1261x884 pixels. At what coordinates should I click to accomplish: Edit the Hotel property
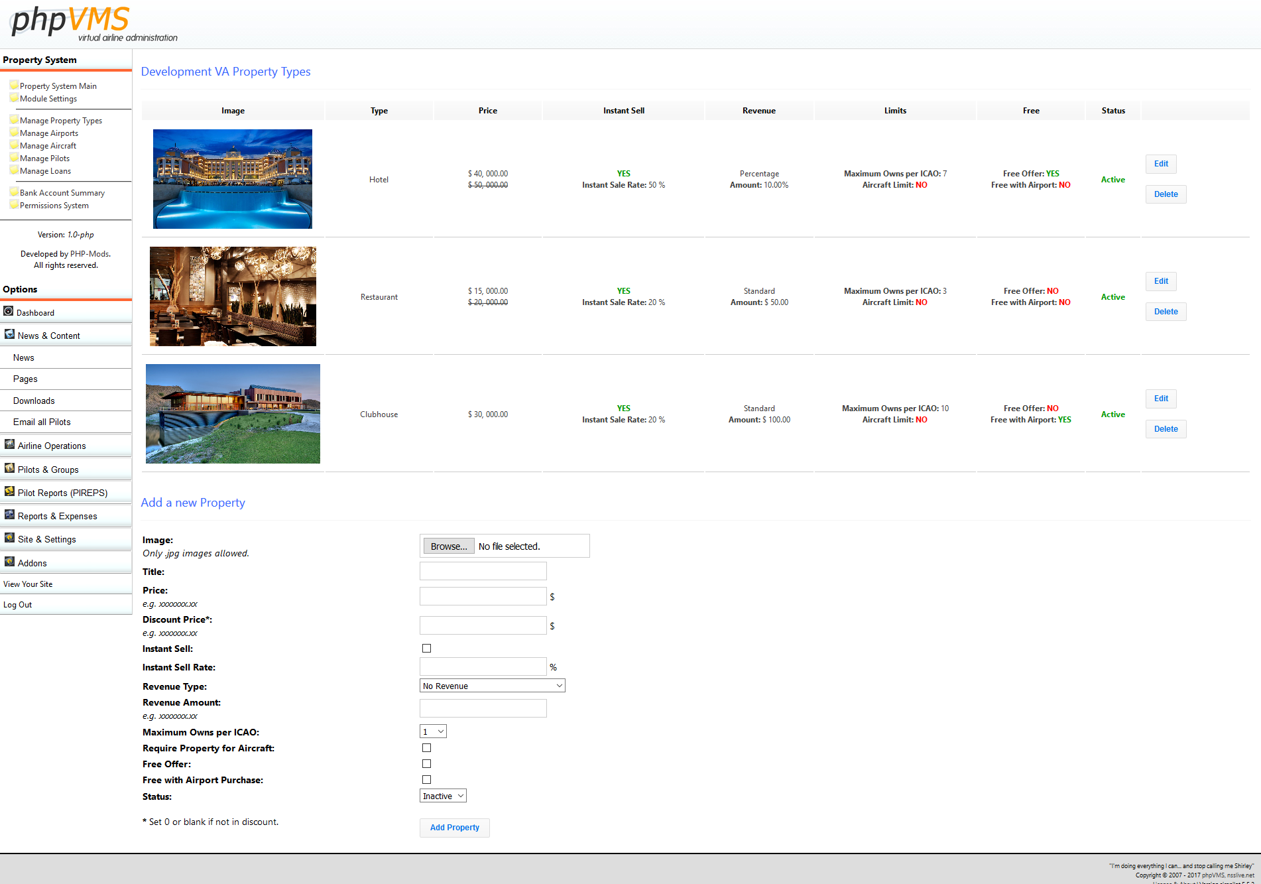pos(1161,164)
